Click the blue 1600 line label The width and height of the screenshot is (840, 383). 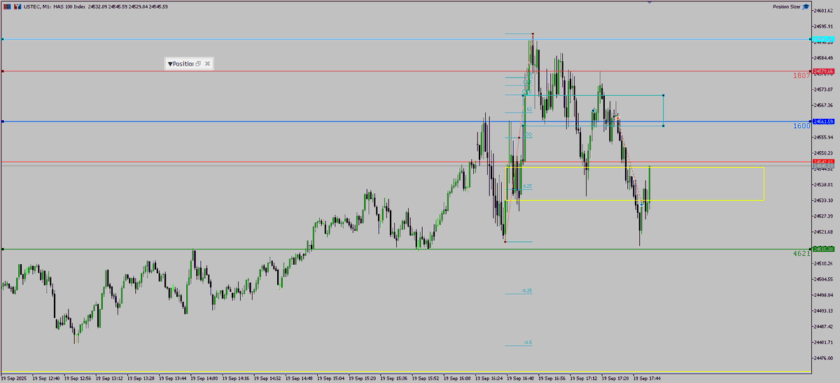(x=801, y=126)
